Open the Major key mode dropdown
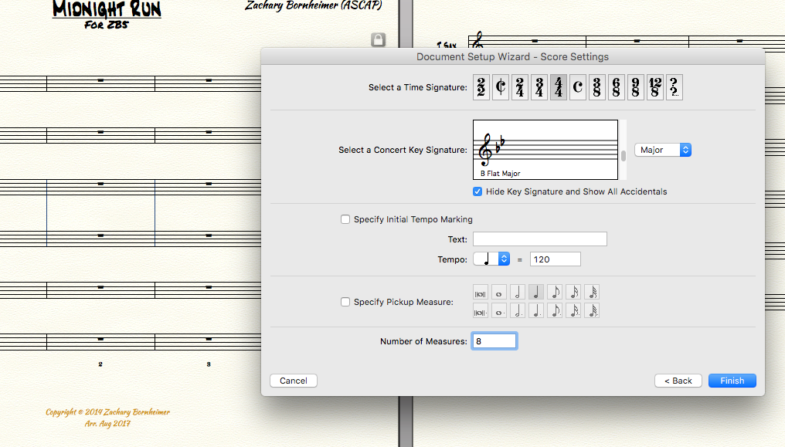 pos(663,150)
